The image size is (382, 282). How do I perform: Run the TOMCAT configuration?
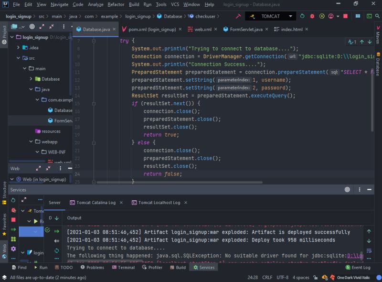[x=302, y=16]
